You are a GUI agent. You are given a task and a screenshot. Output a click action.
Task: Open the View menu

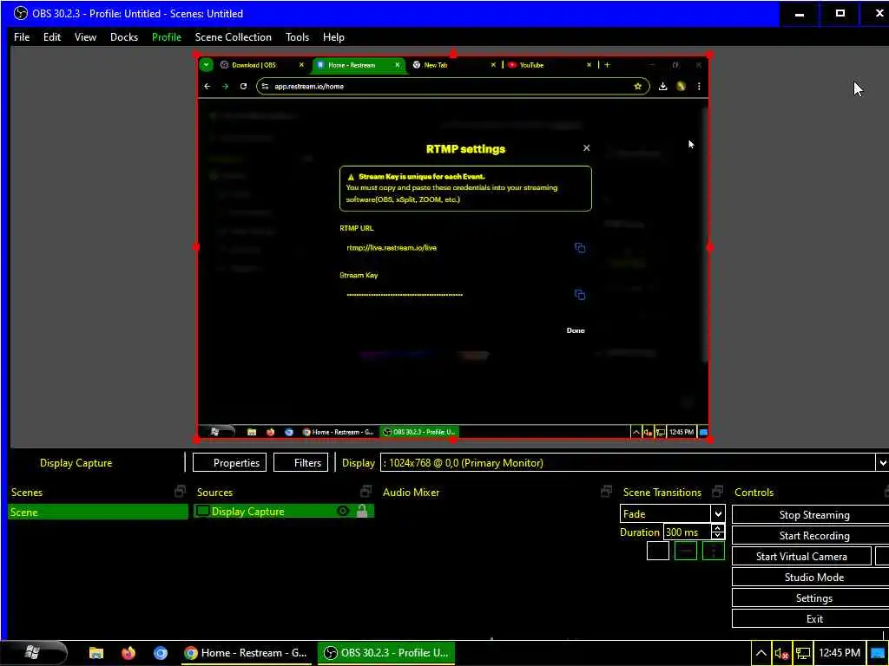tap(85, 36)
